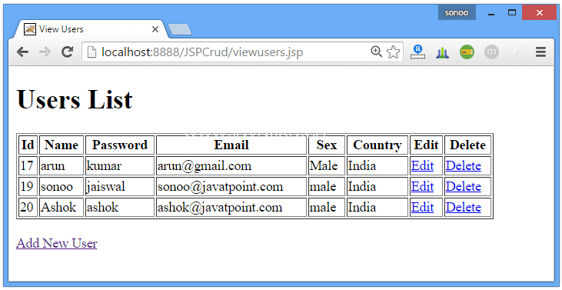Delete the user arun
The height and width of the screenshot is (290, 562).
[463, 165]
